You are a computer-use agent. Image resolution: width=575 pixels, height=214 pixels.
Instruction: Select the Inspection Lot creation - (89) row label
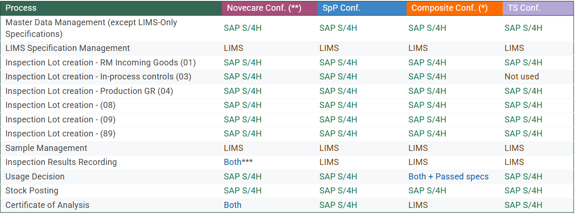click(x=60, y=134)
